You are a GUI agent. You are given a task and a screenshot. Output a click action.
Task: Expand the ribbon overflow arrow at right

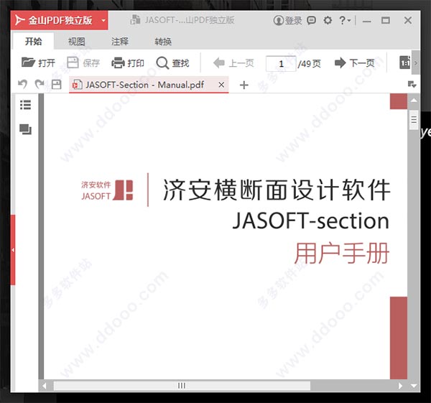pyautogui.click(x=416, y=62)
